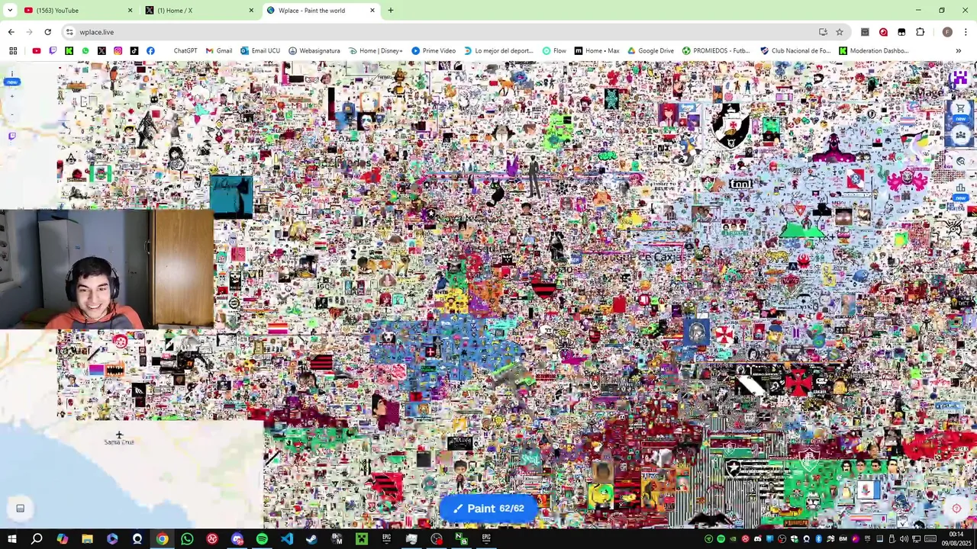
Task: Open the Email UCU bookmark
Action: click(x=260, y=51)
